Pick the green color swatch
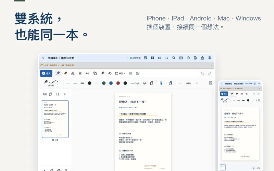274x171 pixels. (104, 83)
